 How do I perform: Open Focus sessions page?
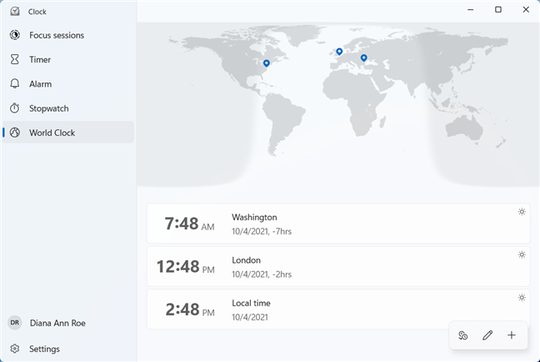(x=56, y=35)
